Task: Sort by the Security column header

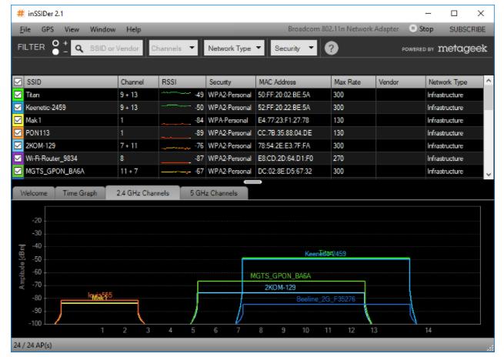Action: (231, 82)
